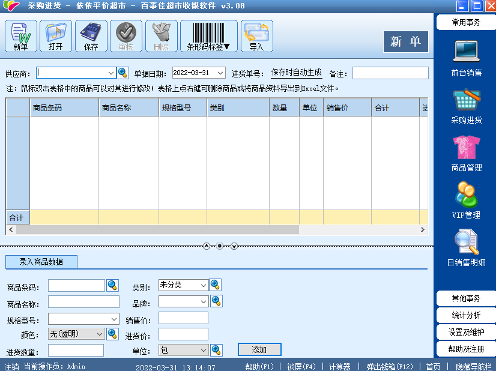Image resolution: width=496 pixels, height=371 pixels.
Task: Click the 导入 (import) toolbar icon
Action: coord(257,36)
